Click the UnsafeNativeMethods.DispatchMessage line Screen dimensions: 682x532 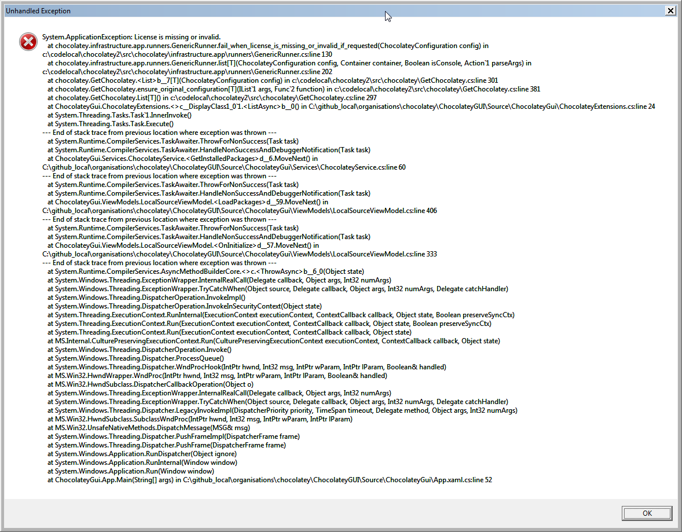point(149,428)
